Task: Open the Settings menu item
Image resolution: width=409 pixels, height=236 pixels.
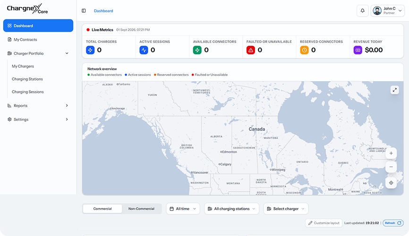Action: (x=38, y=119)
